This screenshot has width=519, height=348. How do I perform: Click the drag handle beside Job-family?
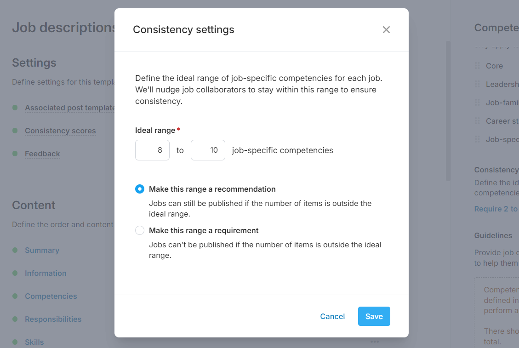(x=478, y=103)
